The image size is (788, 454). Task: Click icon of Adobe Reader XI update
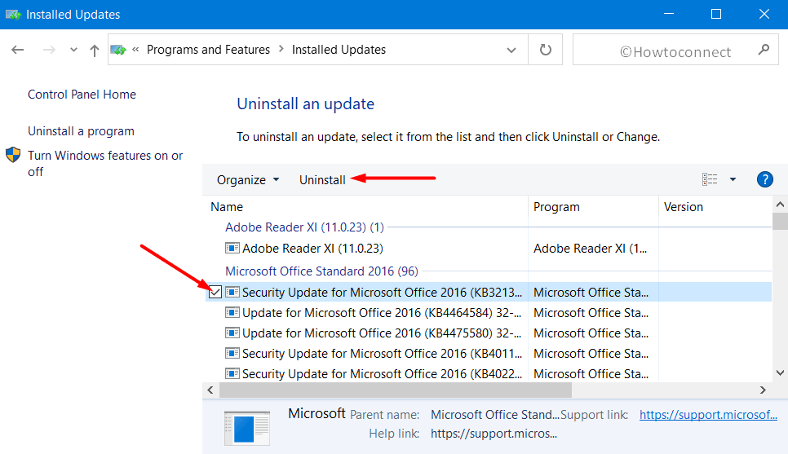[x=232, y=248]
